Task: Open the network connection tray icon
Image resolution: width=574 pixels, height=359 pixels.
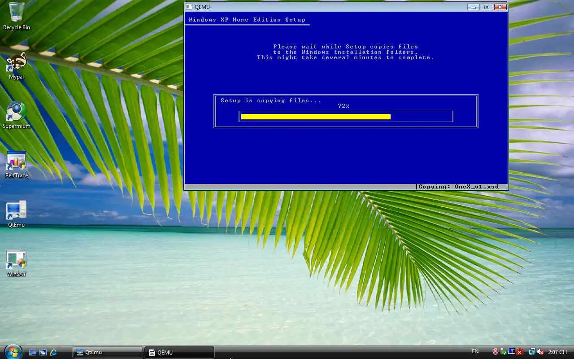Action: pos(532,352)
